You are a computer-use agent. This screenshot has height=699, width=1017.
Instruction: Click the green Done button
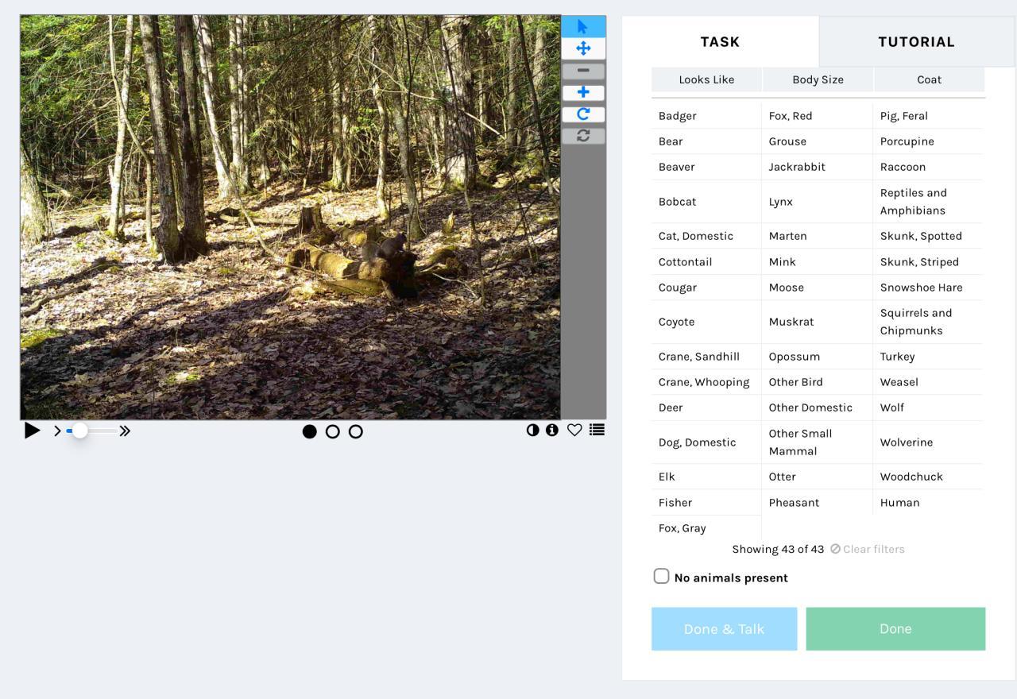point(895,629)
